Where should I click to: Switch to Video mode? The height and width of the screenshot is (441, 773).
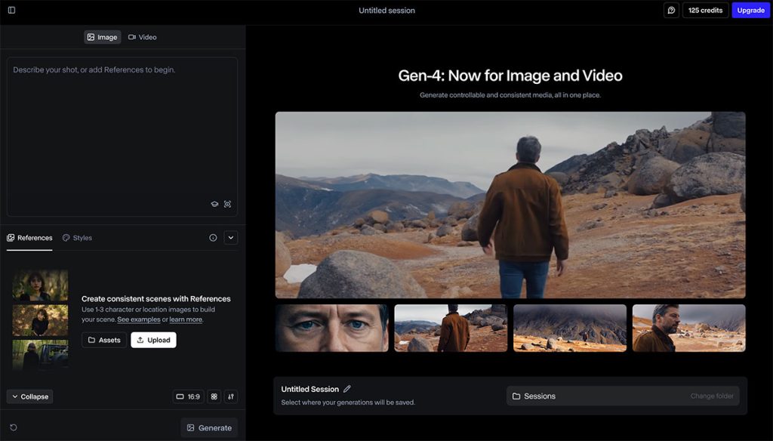143,37
